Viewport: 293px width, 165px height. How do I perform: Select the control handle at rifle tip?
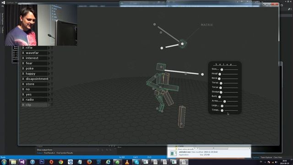click(x=202, y=74)
